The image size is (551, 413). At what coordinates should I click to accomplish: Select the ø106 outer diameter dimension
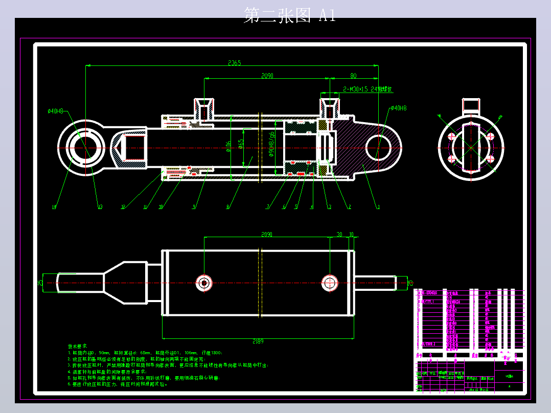(x=229, y=146)
